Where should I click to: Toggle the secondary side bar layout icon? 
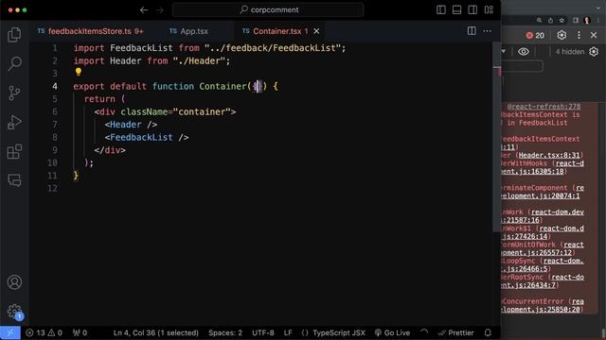coord(472,10)
